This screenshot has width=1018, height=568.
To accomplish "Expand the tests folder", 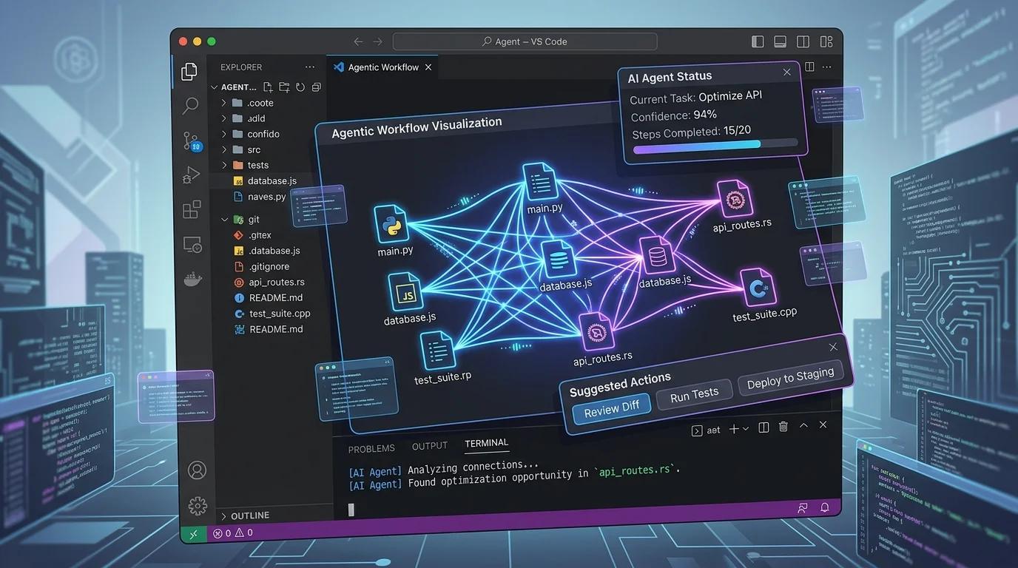I will 223,165.
